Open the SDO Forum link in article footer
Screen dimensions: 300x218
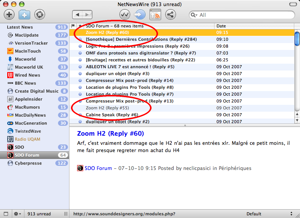(x=98, y=168)
